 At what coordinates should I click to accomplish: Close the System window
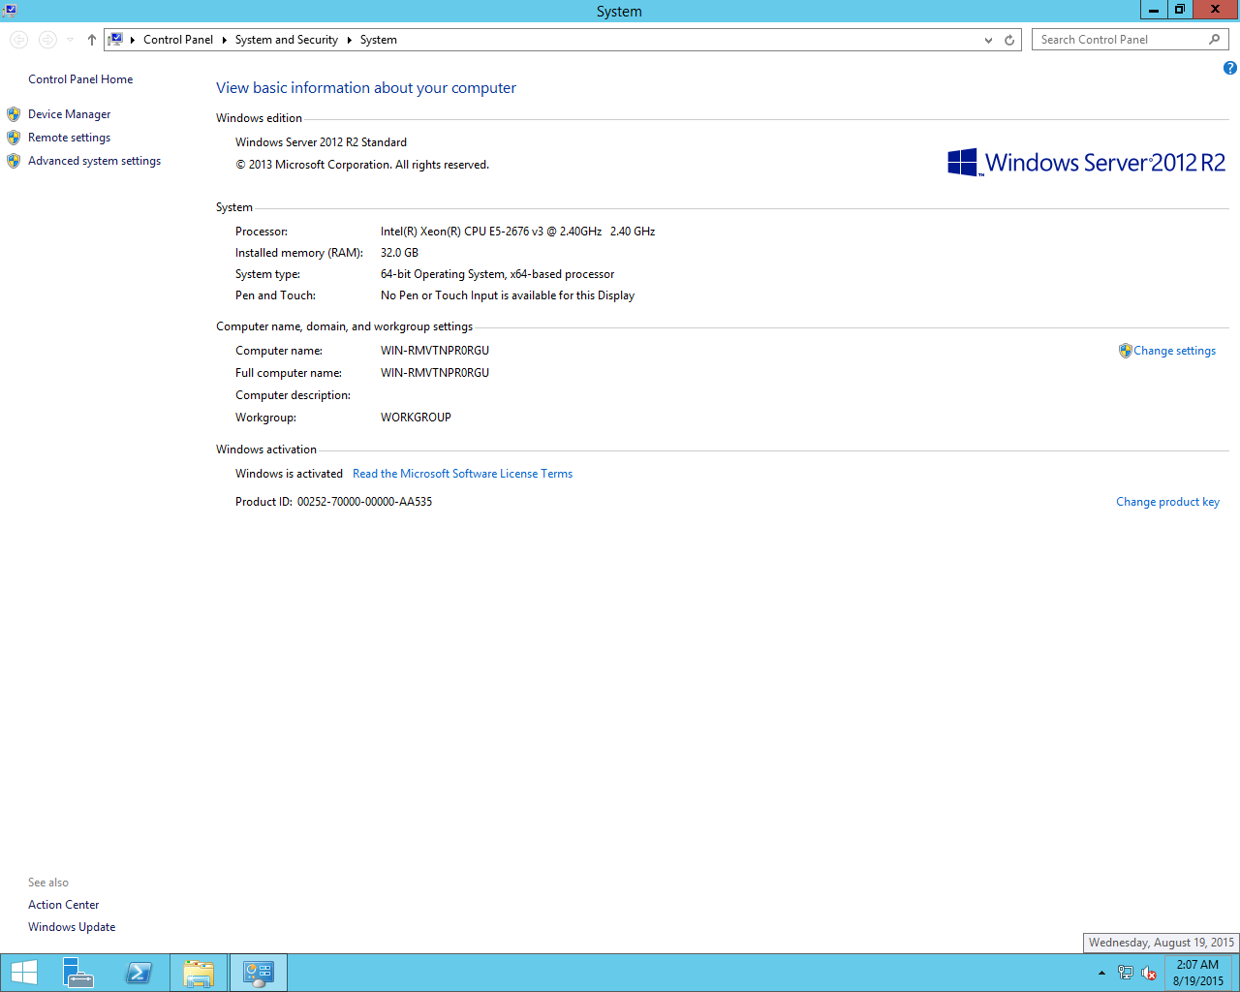coord(1215,10)
